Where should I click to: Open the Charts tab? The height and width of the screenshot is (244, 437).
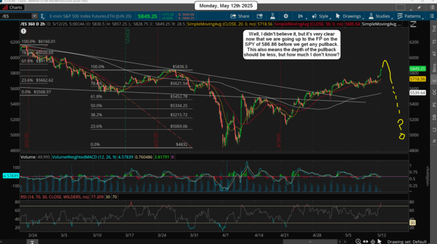coord(13,8)
